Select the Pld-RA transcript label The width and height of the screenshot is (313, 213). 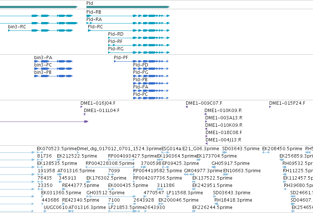click(x=94, y=19)
